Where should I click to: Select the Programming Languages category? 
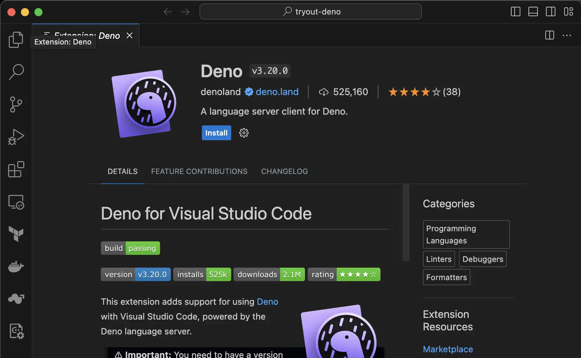[466, 234]
